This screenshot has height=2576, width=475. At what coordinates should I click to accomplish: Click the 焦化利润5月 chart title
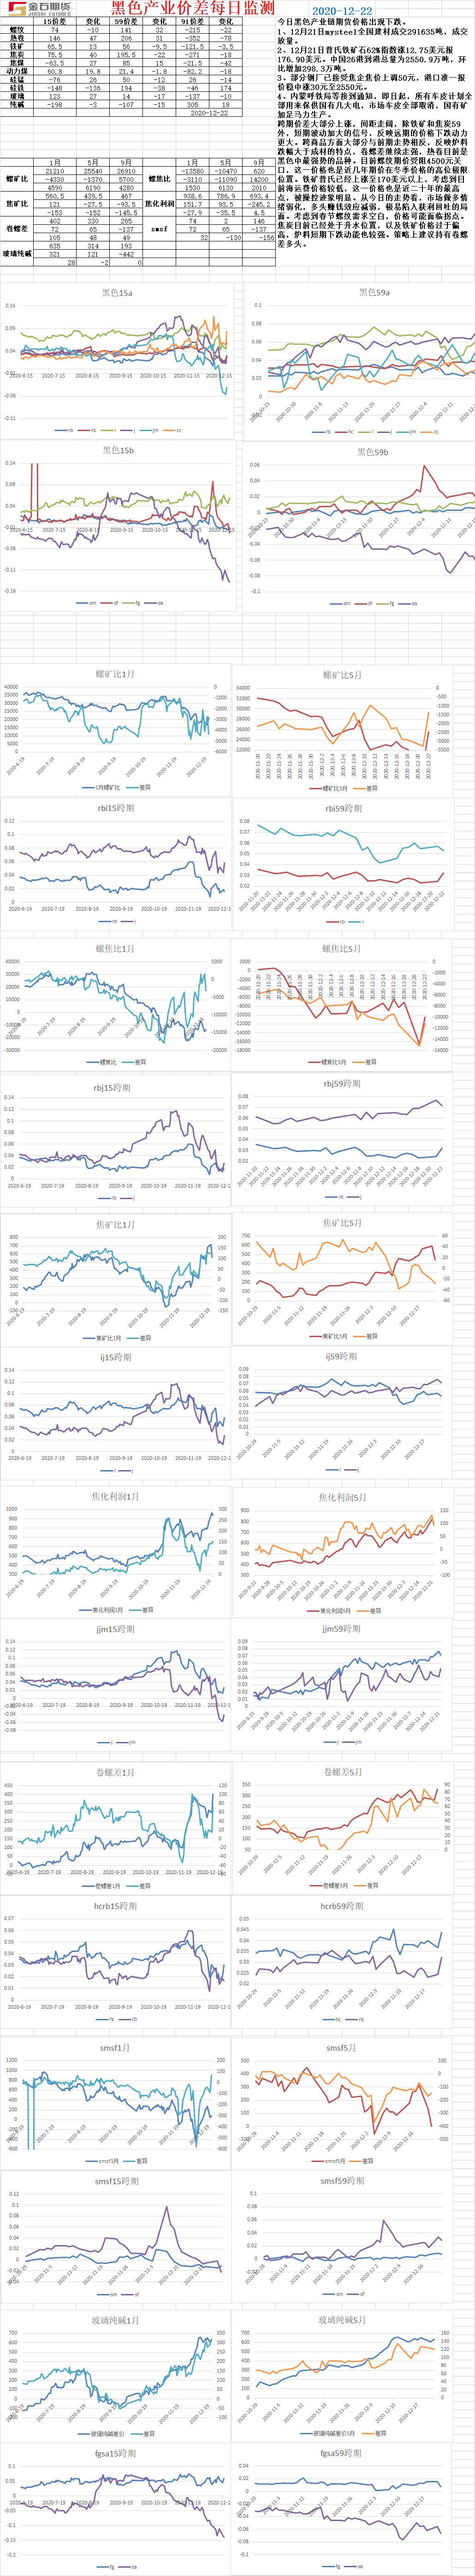point(342,1497)
